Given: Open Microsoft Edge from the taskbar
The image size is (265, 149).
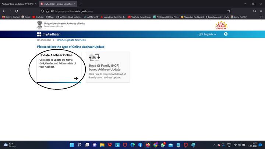Looking at the screenshot, I should coord(132,145).
